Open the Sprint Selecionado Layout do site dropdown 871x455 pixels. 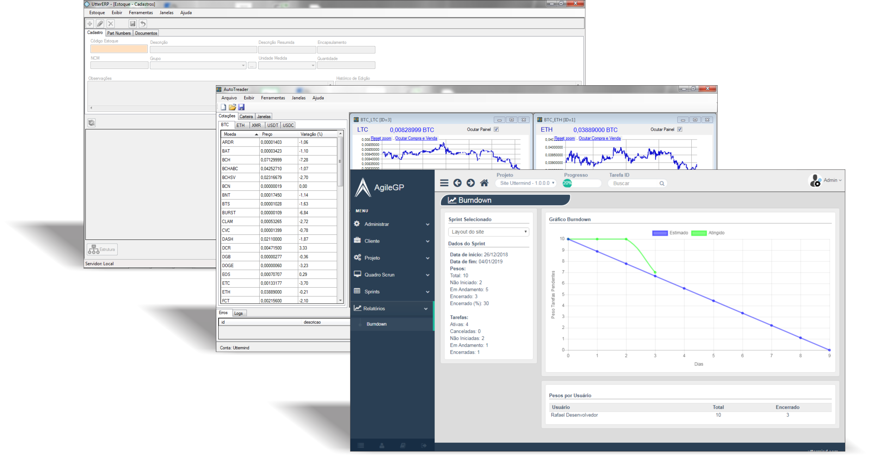pos(489,232)
